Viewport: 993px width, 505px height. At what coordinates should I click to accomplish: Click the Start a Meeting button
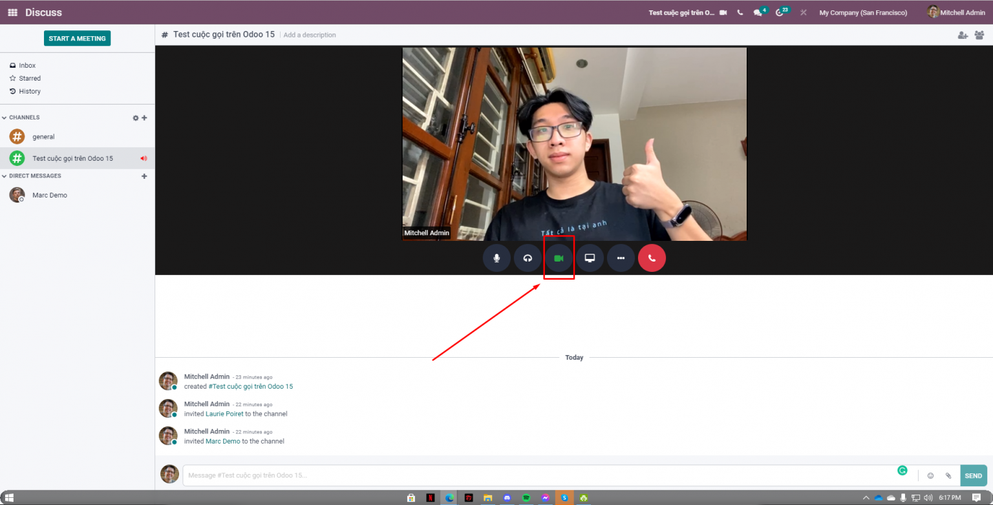(77, 39)
